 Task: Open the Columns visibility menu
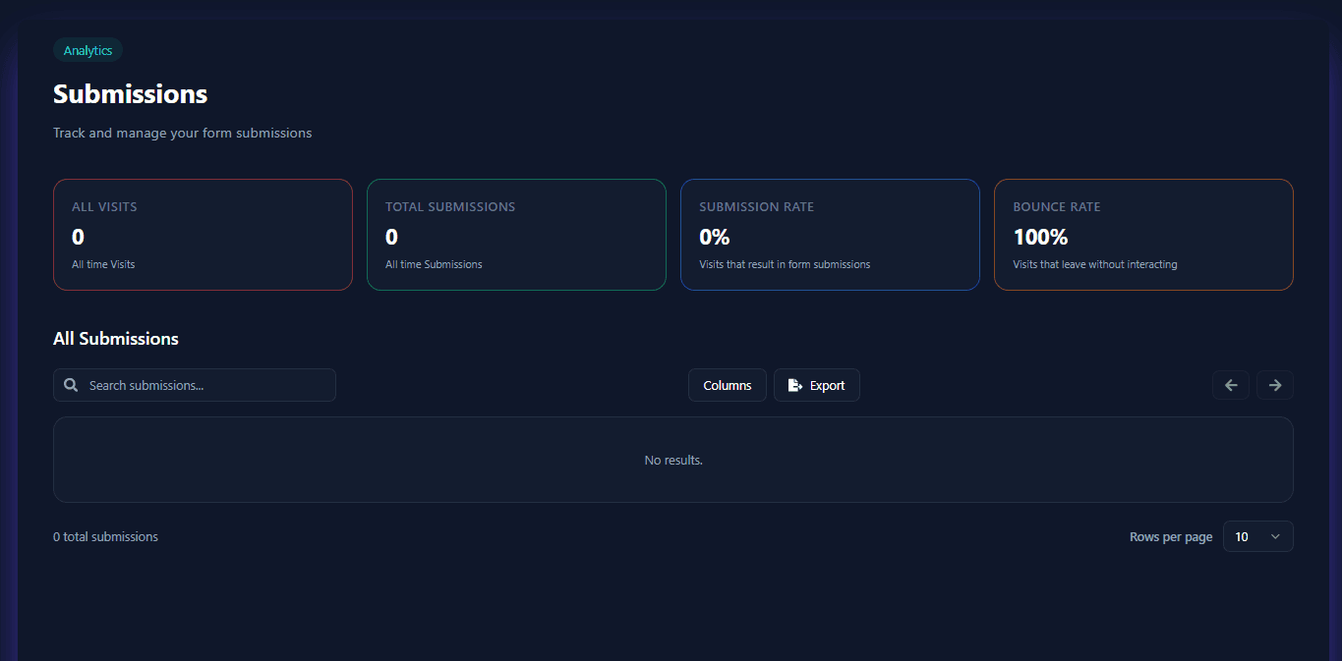coord(727,385)
